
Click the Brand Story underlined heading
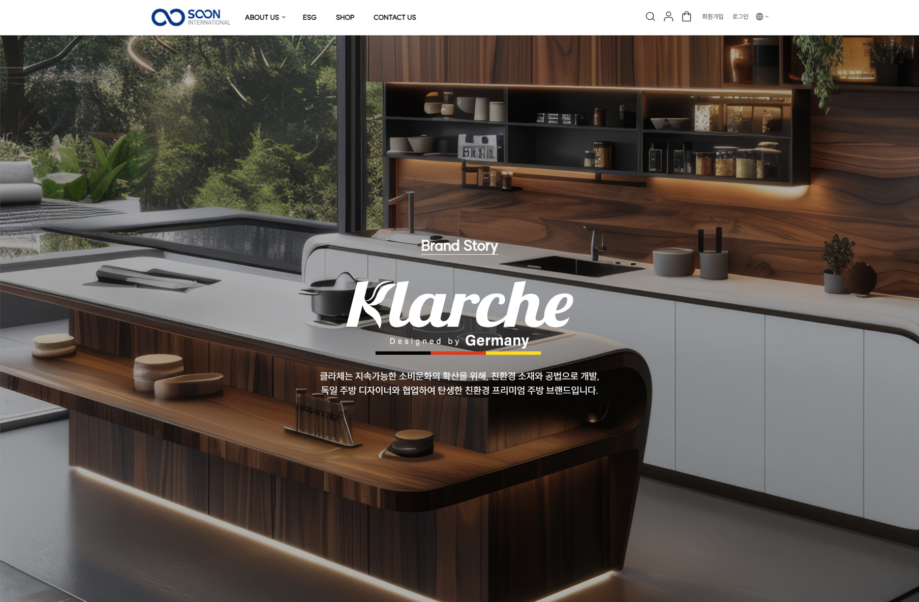tap(459, 246)
